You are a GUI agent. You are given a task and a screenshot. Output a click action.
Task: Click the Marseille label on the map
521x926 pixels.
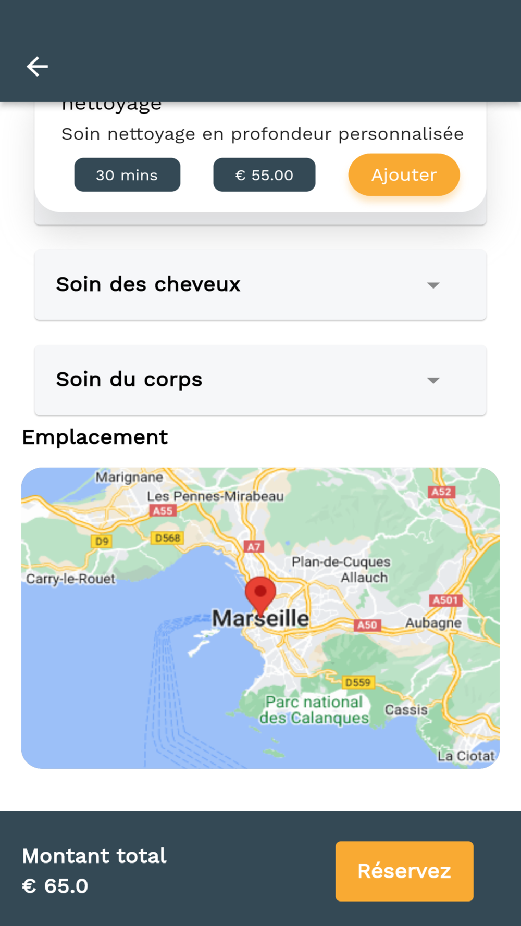pos(260,619)
